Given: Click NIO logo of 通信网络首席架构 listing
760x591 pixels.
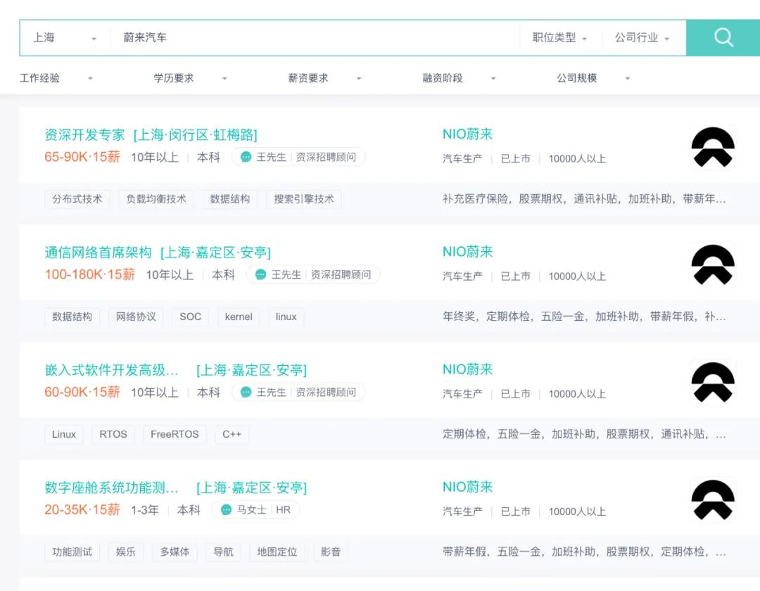Looking at the screenshot, I should [713, 265].
